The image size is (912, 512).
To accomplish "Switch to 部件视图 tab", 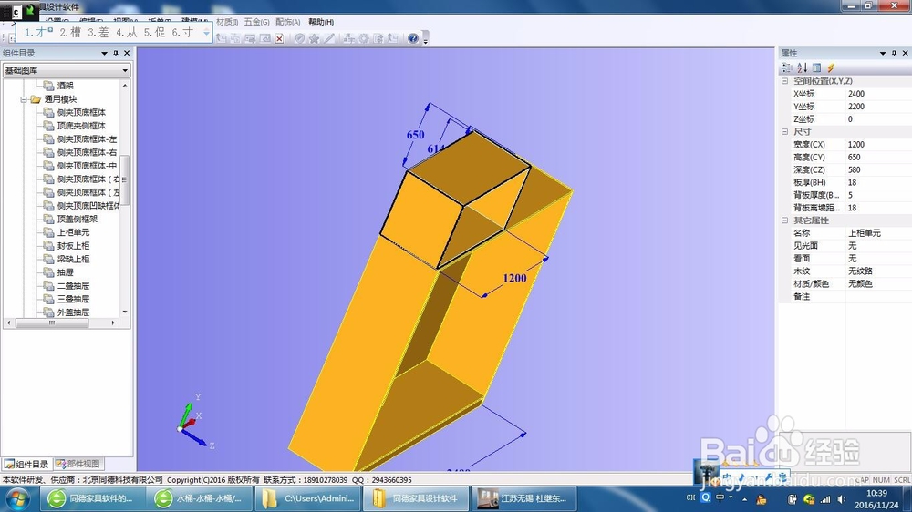I will pyautogui.click(x=78, y=464).
